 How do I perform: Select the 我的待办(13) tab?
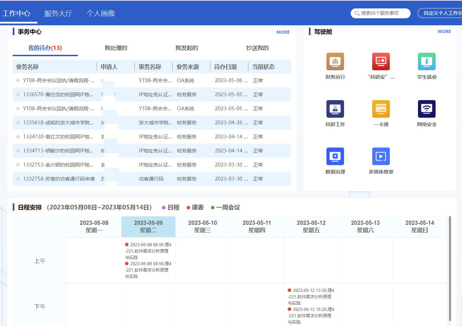click(x=45, y=48)
